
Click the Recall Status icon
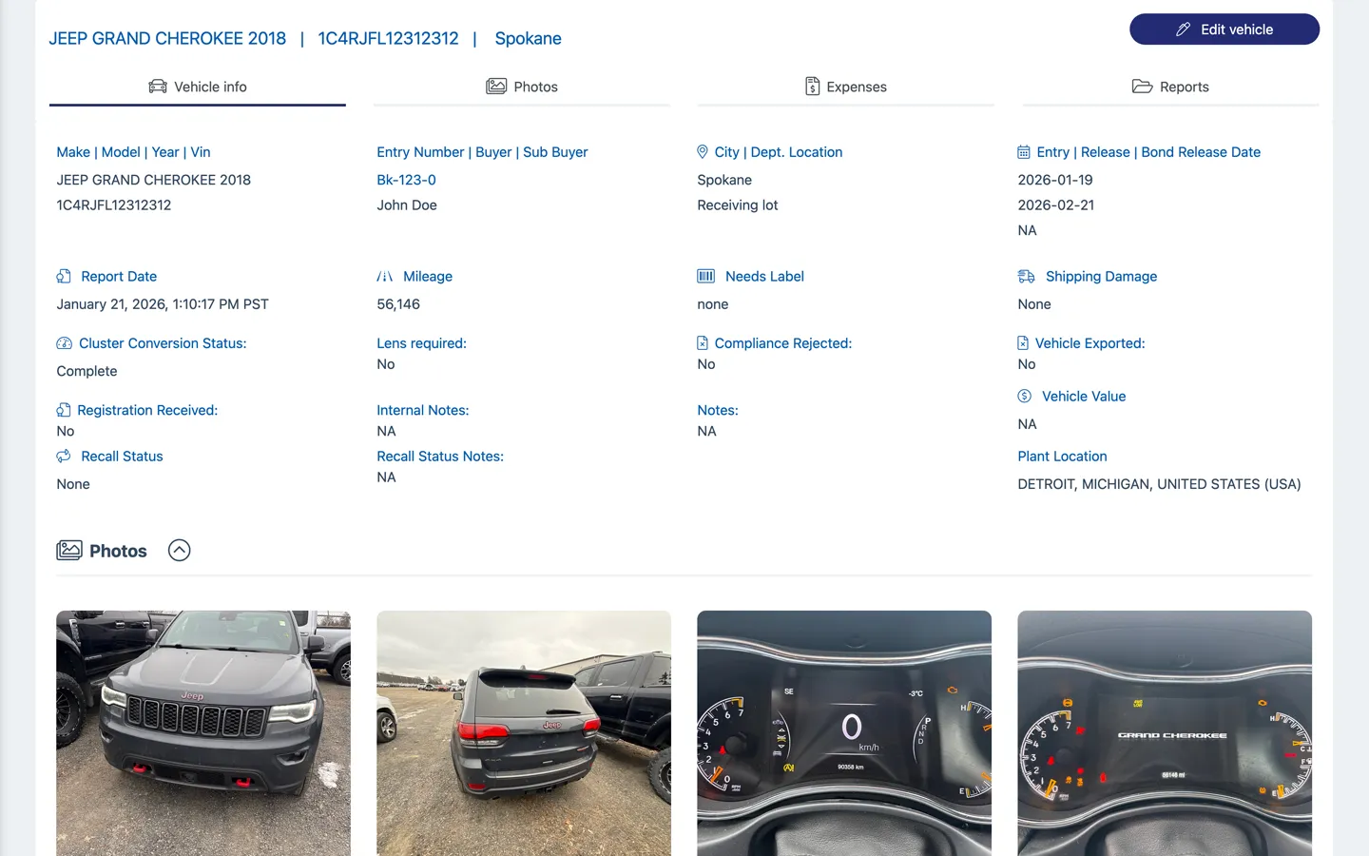tap(64, 457)
